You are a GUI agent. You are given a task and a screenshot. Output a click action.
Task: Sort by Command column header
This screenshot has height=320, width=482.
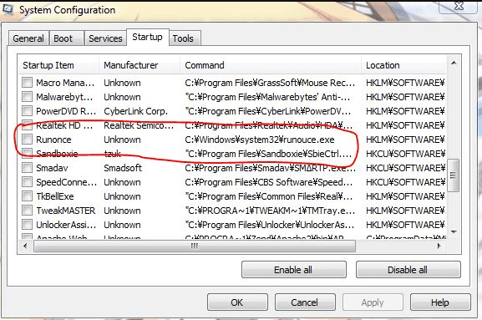(271, 65)
